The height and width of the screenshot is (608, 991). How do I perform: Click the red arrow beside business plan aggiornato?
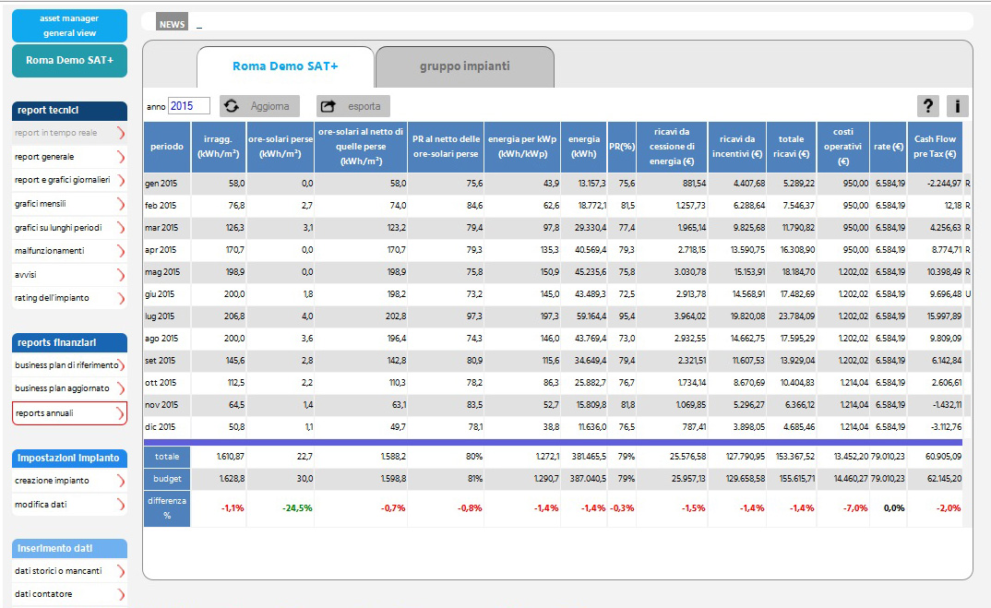click(121, 388)
